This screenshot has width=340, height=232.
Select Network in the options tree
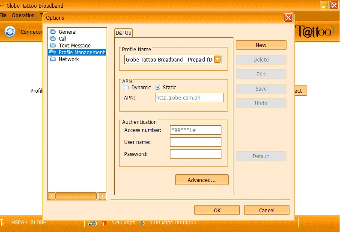coord(69,59)
